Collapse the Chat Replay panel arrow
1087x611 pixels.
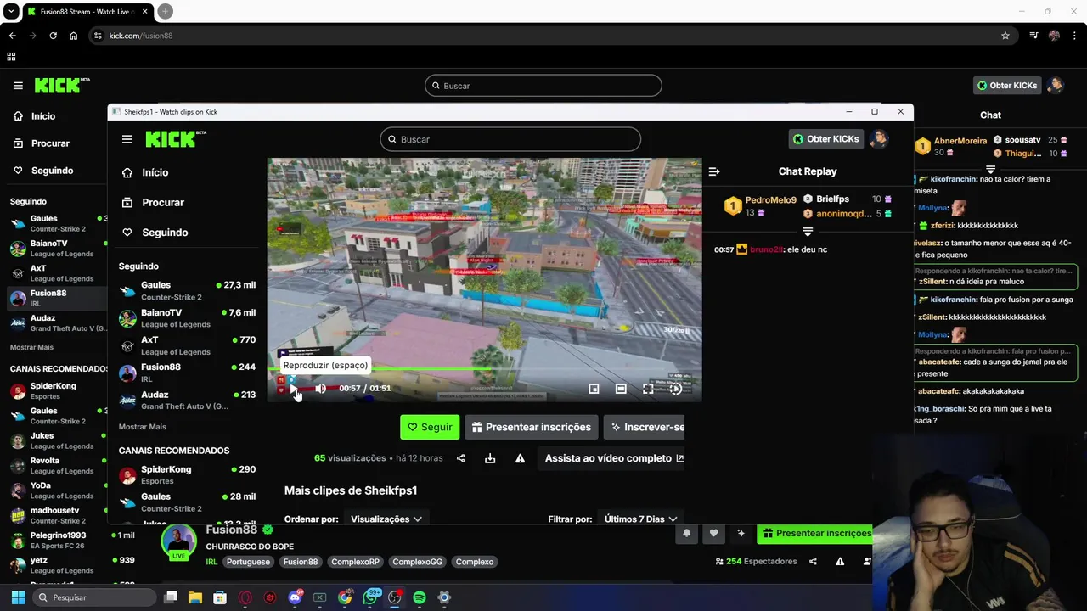pyautogui.click(x=714, y=171)
